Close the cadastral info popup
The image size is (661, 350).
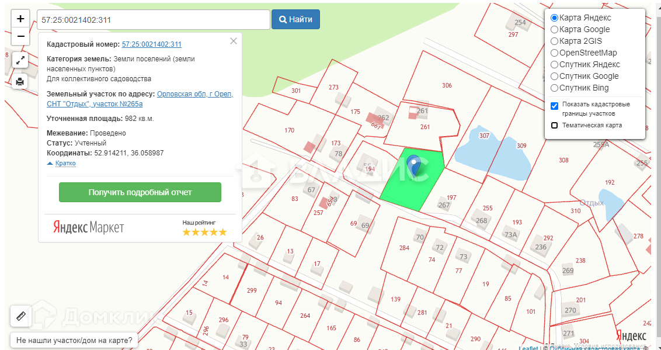click(x=233, y=41)
